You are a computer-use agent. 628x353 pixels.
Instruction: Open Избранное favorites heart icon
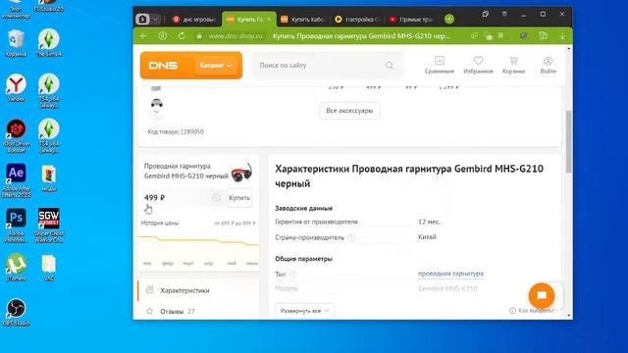[478, 65]
